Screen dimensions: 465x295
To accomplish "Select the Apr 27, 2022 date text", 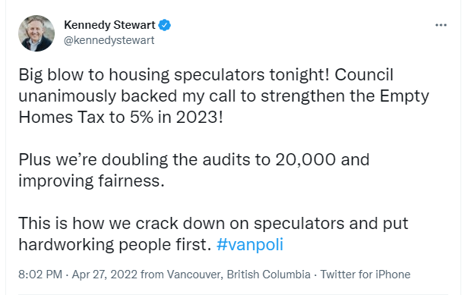I will coord(105,275).
